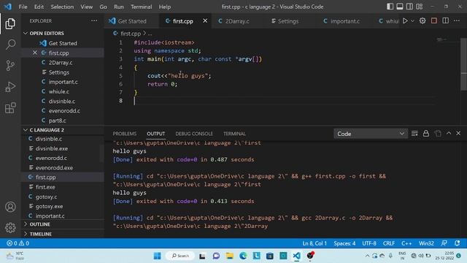Open the View menu

[86, 7]
